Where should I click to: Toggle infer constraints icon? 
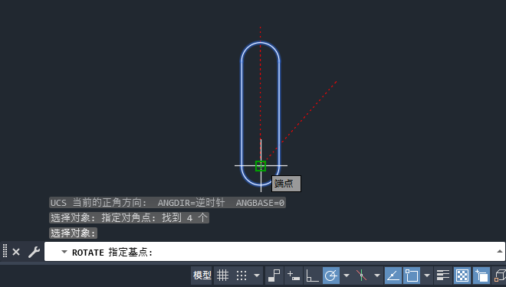pos(274,276)
